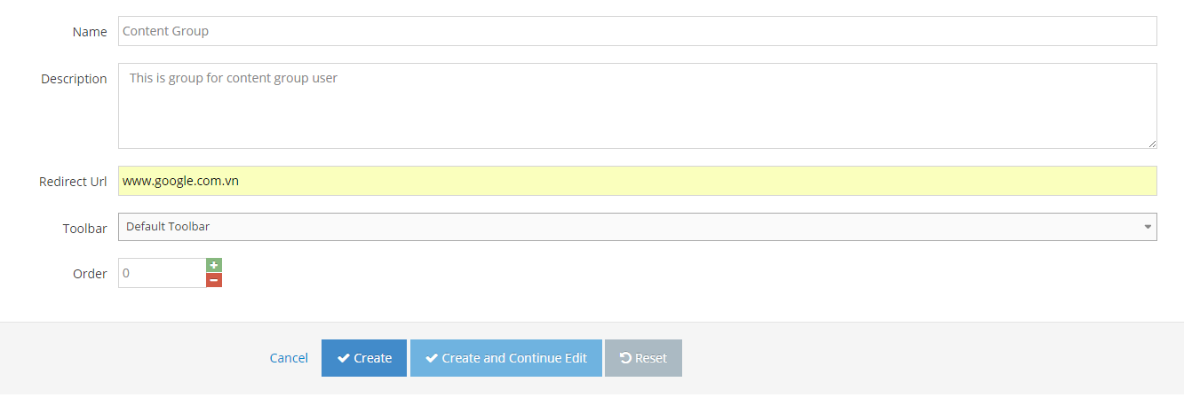
Task: Follow the Cancel link
Action: (x=289, y=358)
